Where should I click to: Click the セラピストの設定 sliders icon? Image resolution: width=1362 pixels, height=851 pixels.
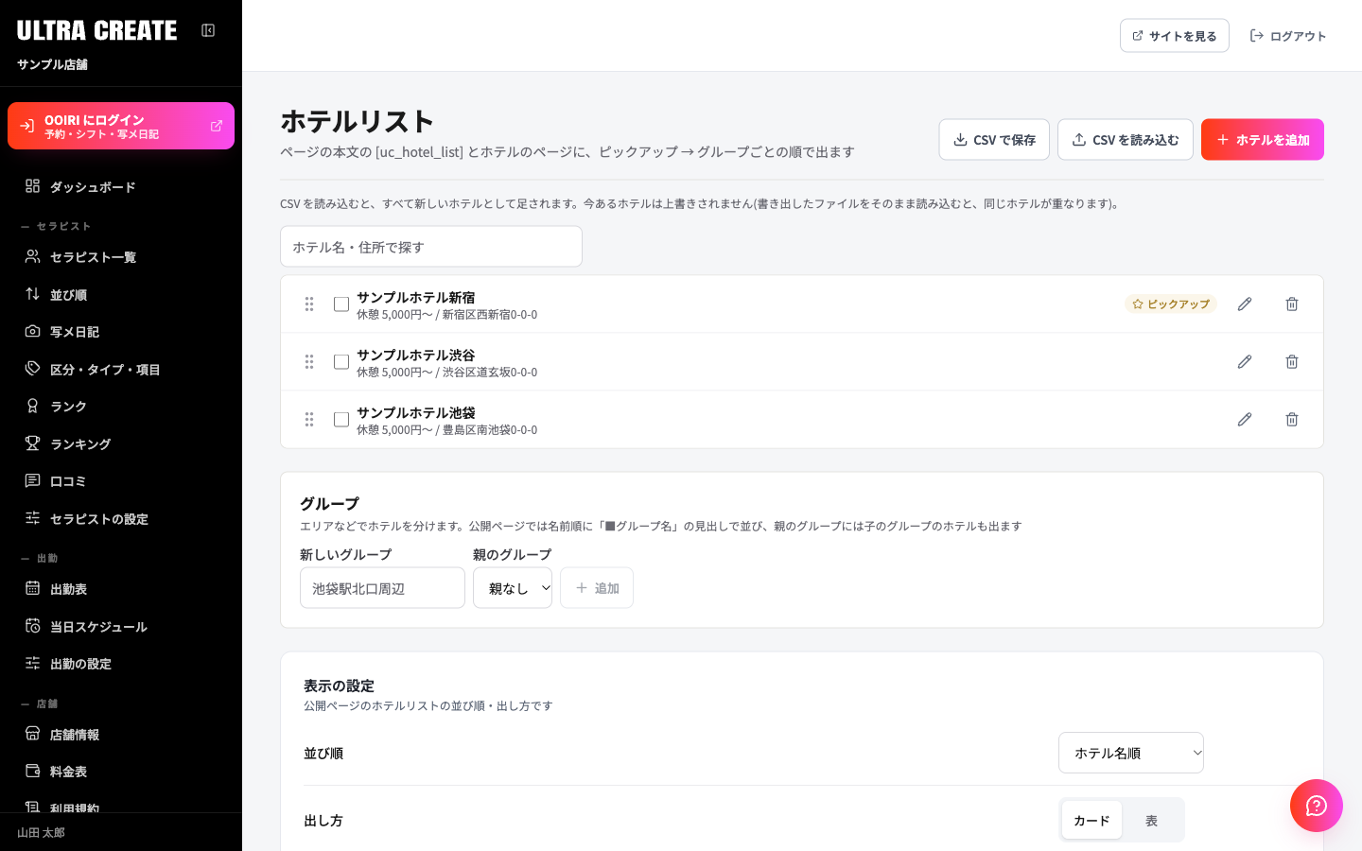pyautogui.click(x=32, y=518)
